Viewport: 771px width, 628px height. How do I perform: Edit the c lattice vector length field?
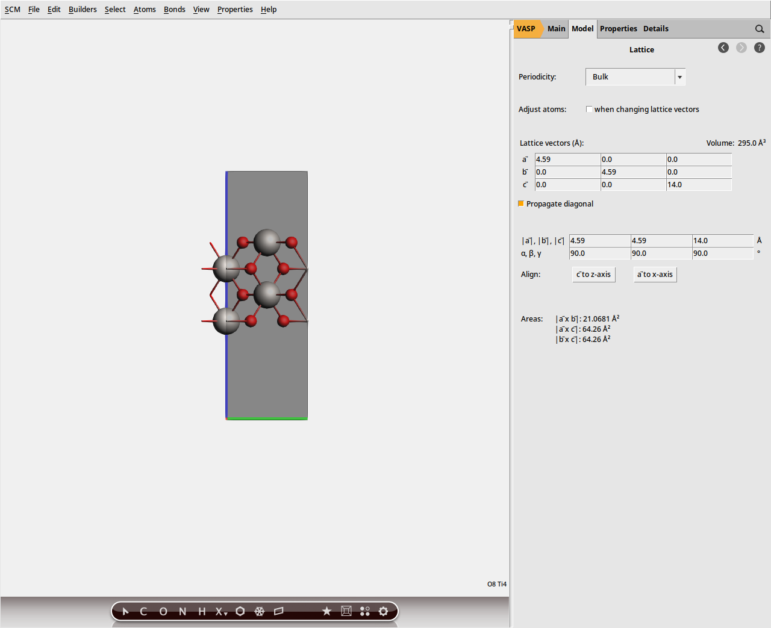pyautogui.click(x=722, y=240)
